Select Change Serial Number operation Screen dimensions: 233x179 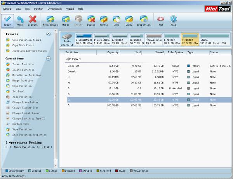26,113
